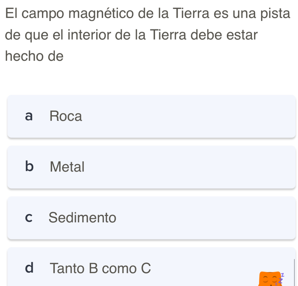Viewport: 298px width, 286px height.
Task: Click 'hecho de' in the question
Action: (x=34, y=56)
